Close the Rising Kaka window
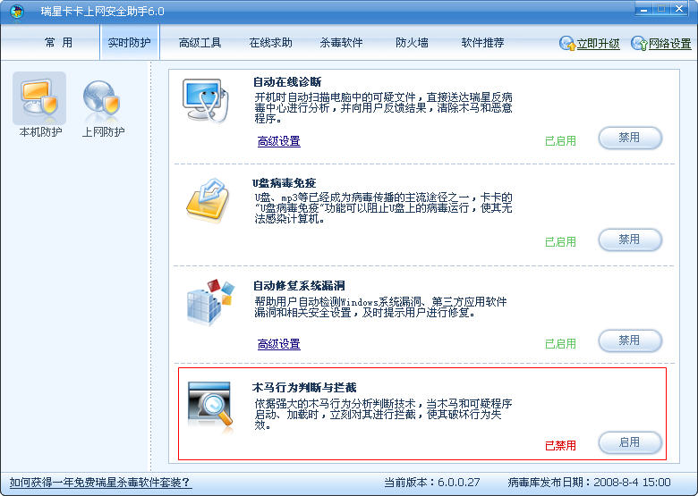The width and height of the screenshot is (698, 496). point(679,9)
